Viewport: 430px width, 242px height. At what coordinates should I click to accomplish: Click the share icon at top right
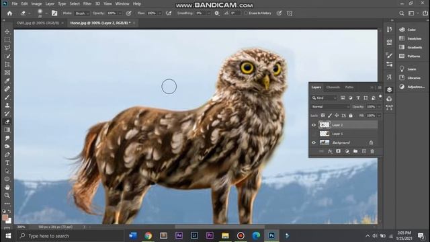(425, 13)
